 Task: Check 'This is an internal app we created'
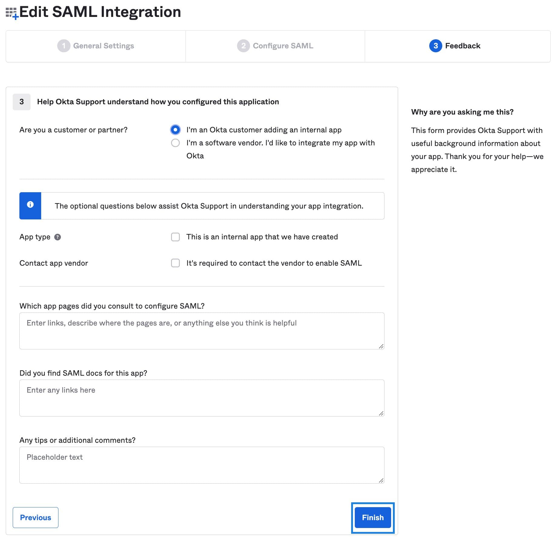175,237
